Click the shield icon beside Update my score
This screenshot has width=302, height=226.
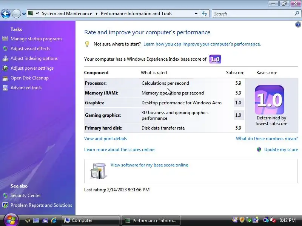pos(259,150)
